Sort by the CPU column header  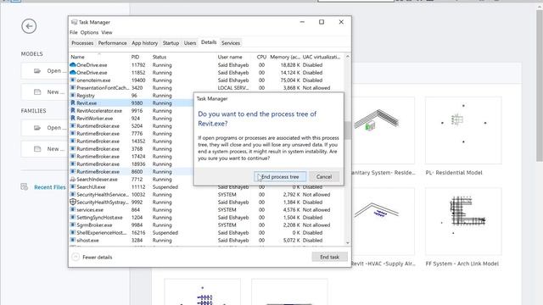tap(261, 57)
